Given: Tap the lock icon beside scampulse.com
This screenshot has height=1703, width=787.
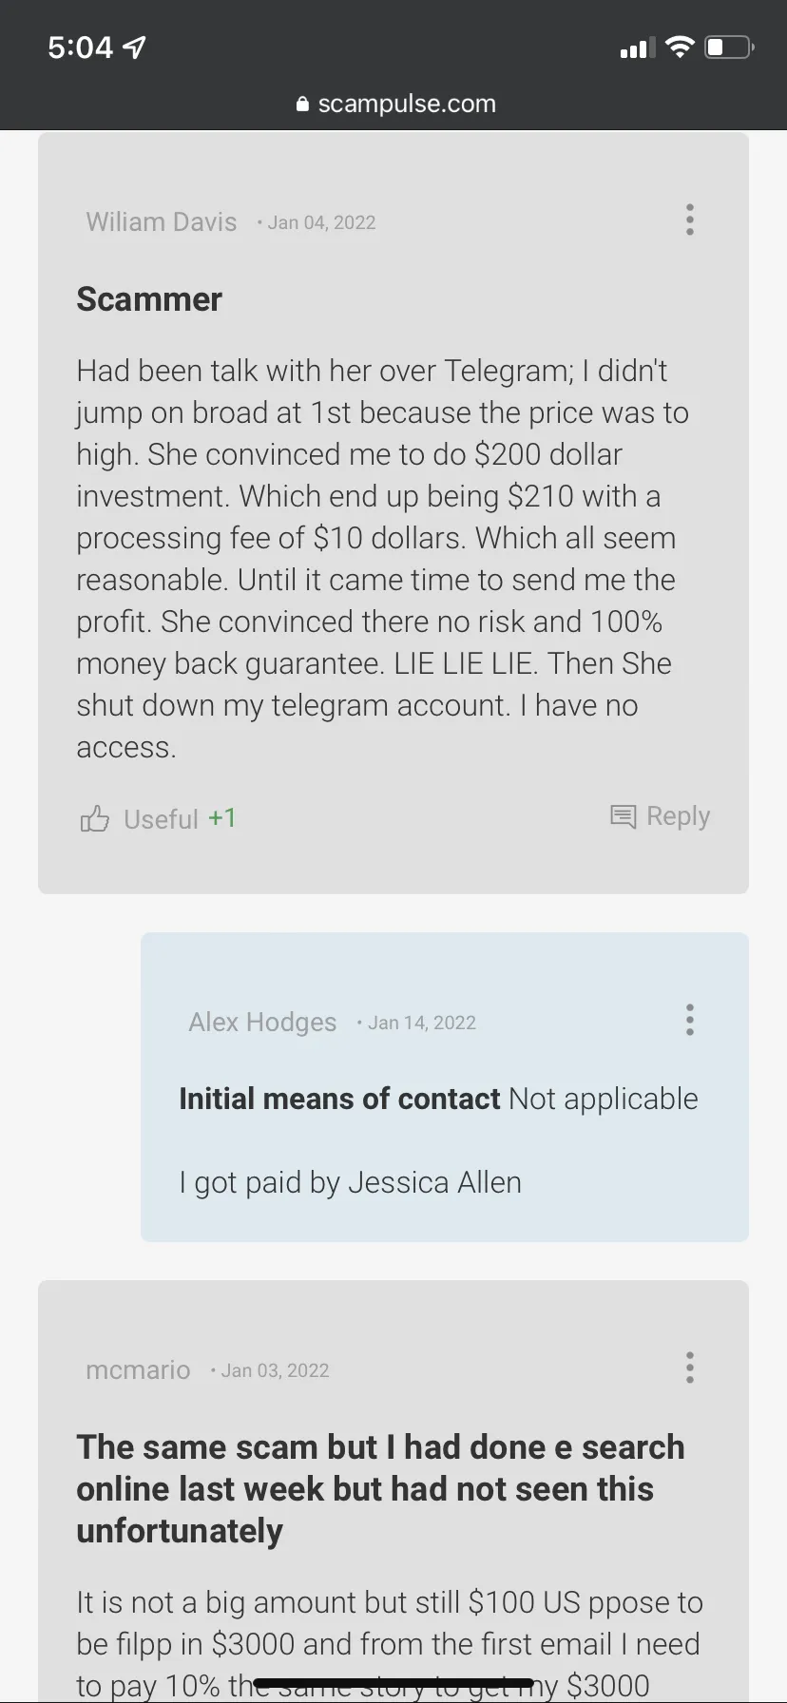Looking at the screenshot, I should point(303,104).
